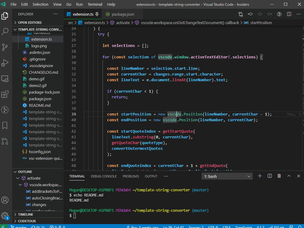304x228 pixels.
Task: Expand the TIMELINE section
Action: coord(26,214)
